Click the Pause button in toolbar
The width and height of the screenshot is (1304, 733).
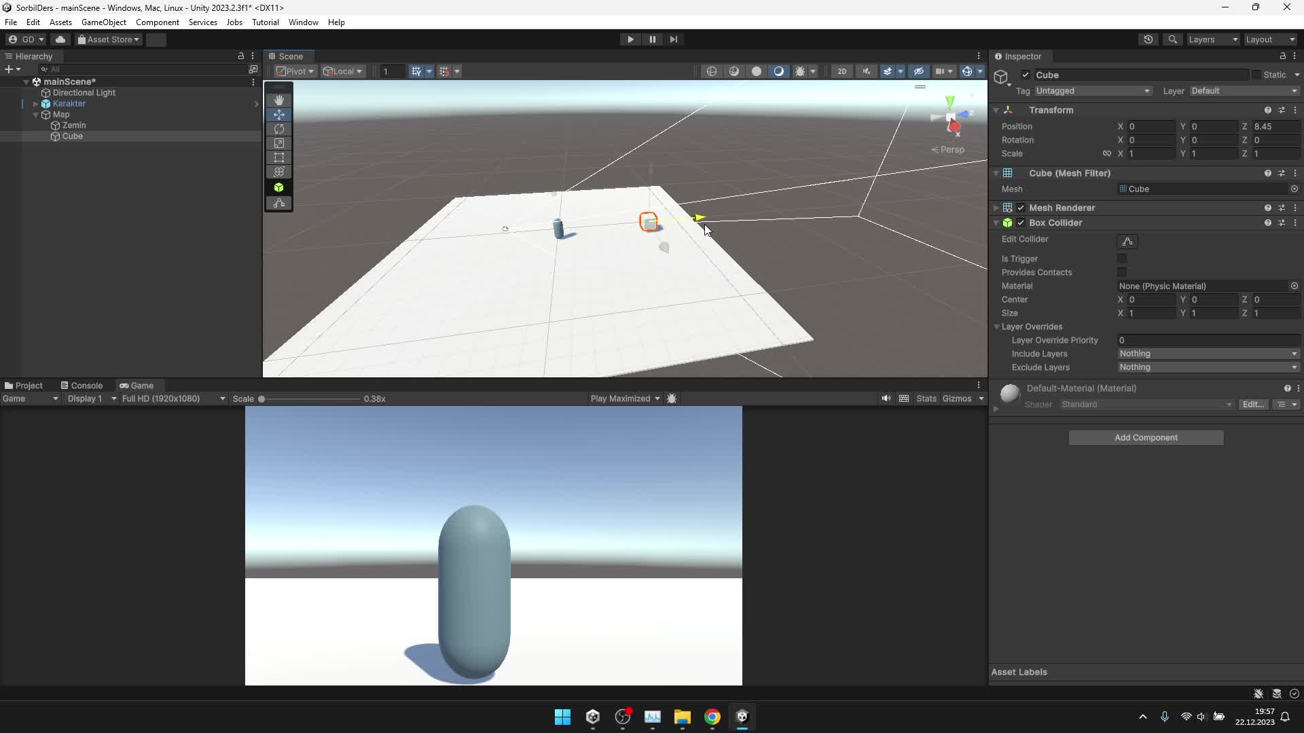click(x=651, y=39)
